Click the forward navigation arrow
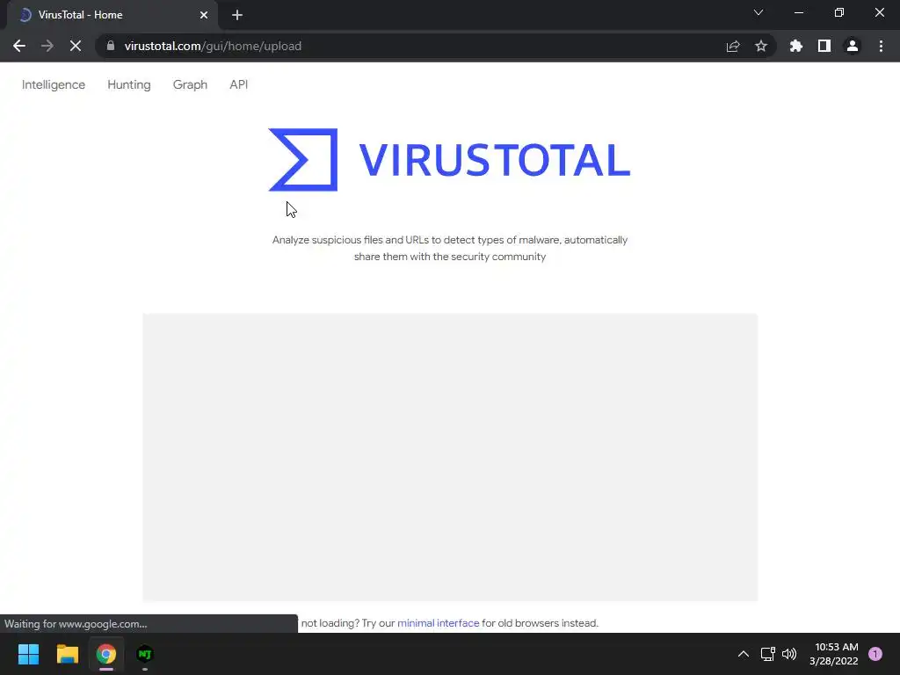This screenshot has width=900, height=675. (47, 46)
